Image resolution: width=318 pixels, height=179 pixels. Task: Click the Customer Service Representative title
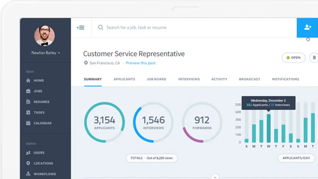pos(134,54)
